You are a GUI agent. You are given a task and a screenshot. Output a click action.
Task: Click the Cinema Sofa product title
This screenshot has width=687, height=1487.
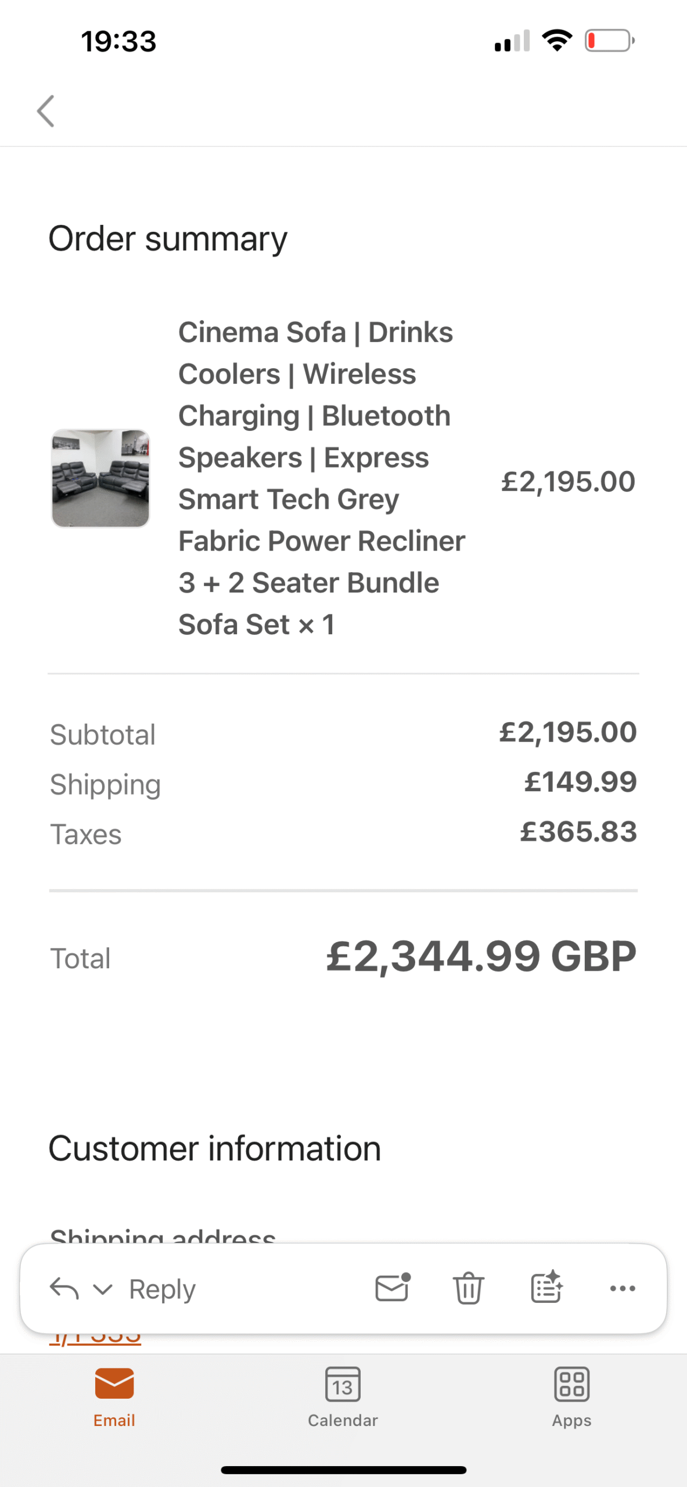[321, 478]
